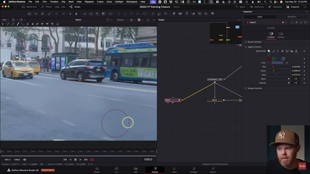Click the Opacity value field
Screen dimensions: 310x174
[x=296, y=83]
